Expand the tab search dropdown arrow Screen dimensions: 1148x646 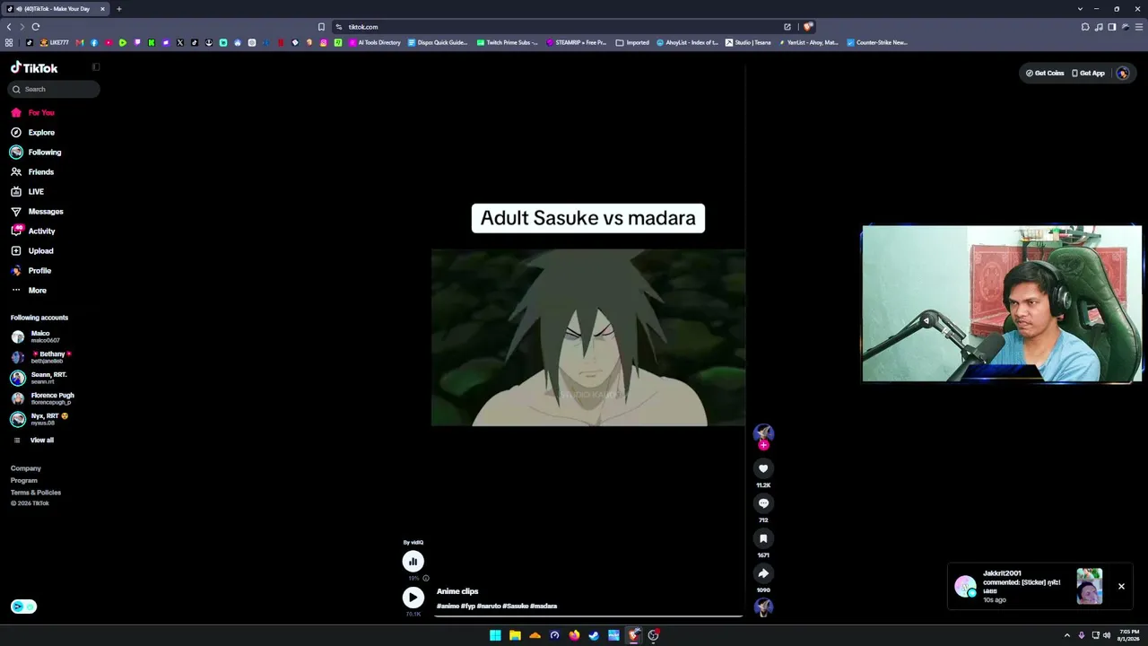(1080, 9)
